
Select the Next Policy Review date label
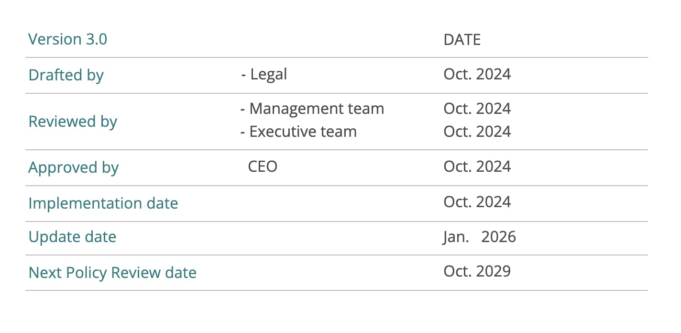point(112,273)
